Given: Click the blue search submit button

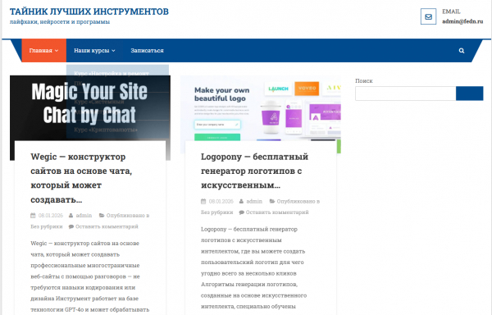Looking at the screenshot, I should coord(469,94).
